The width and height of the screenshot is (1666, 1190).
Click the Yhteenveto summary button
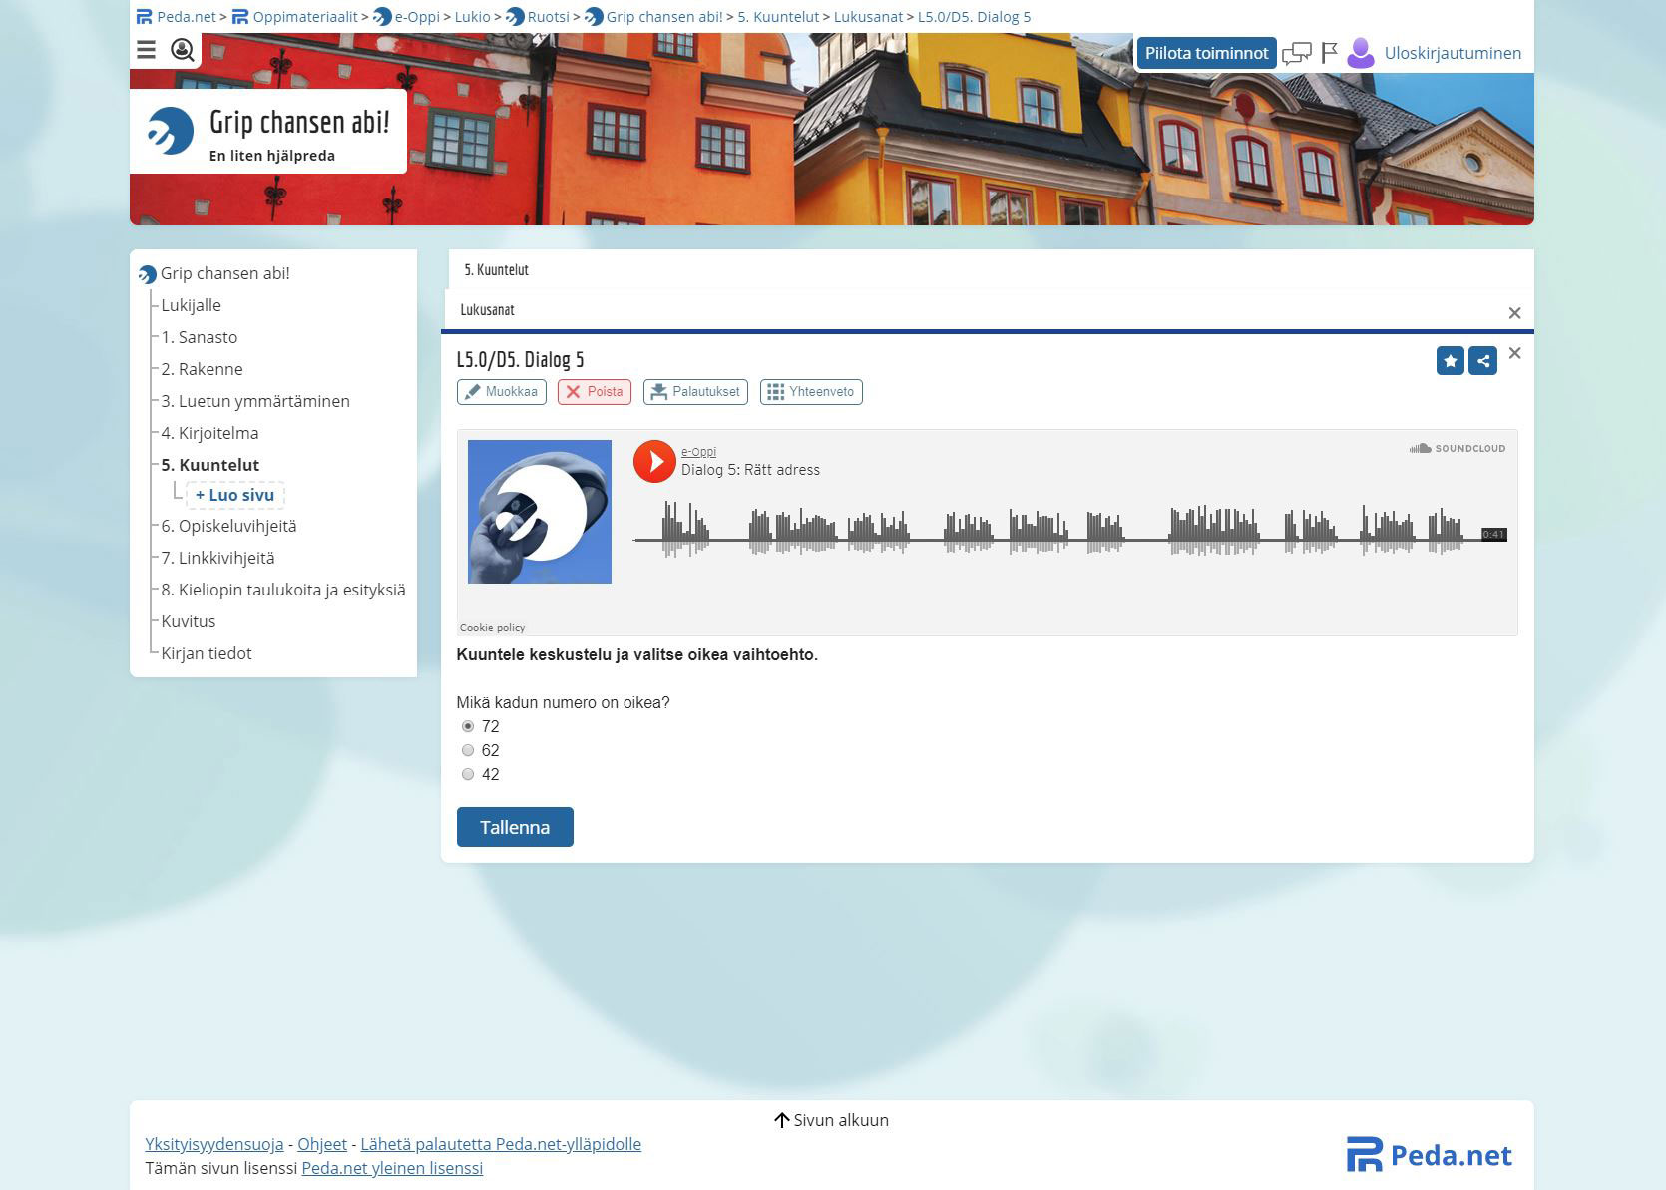tap(811, 392)
